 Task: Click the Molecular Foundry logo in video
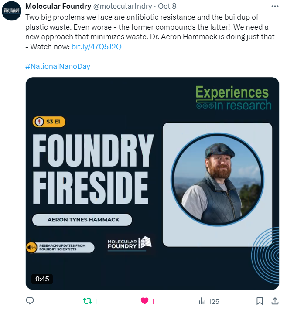[x=130, y=244]
